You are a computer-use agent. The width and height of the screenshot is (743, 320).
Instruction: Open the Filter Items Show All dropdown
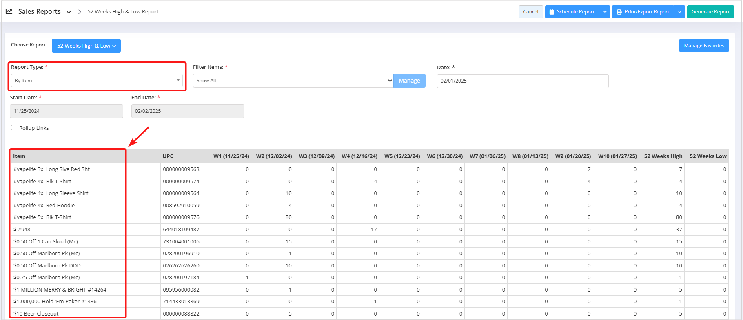point(293,81)
